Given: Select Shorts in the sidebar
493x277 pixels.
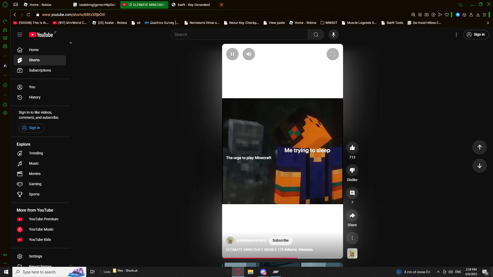Looking at the screenshot, I should [40, 60].
